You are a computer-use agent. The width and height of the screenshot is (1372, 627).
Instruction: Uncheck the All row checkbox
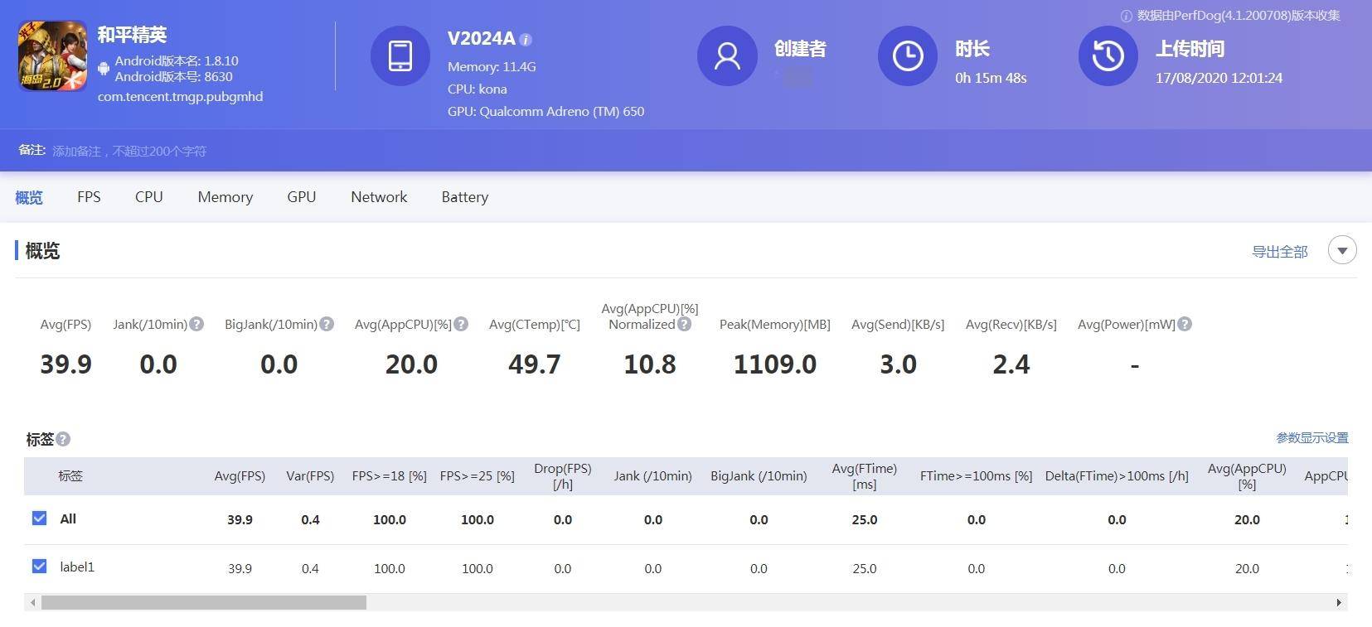(x=39, y=518)
